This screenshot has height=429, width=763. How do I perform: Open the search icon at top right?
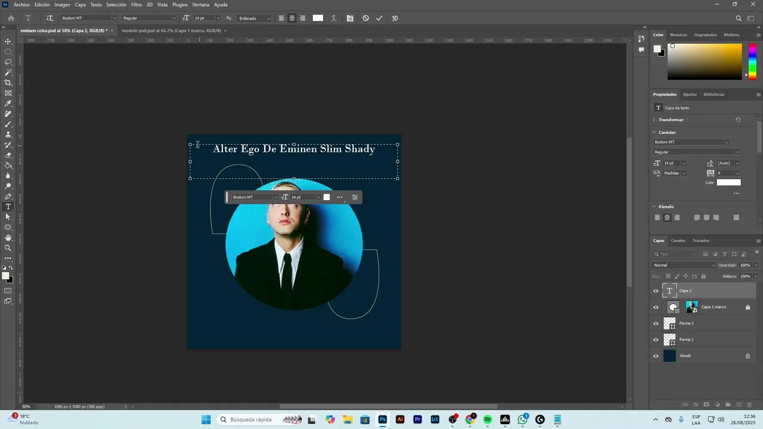coord(739,18)
